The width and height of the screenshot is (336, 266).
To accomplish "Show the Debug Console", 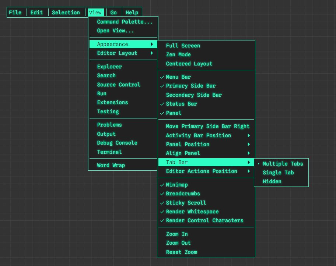I will 123,143.
